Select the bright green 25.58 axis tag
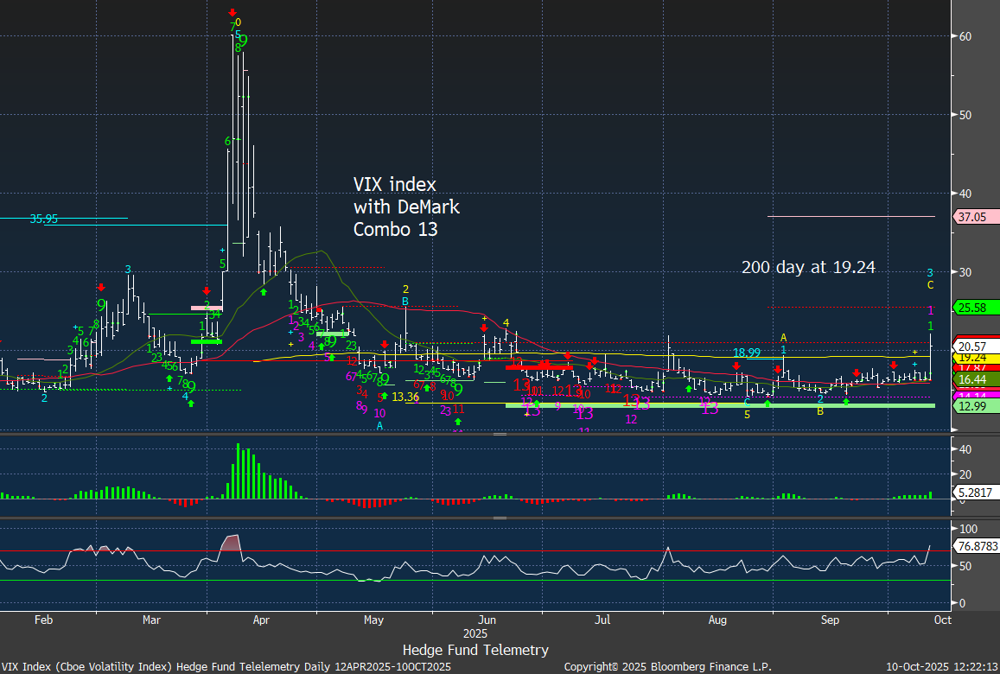The image size is (1000, 674). (973, 307)
